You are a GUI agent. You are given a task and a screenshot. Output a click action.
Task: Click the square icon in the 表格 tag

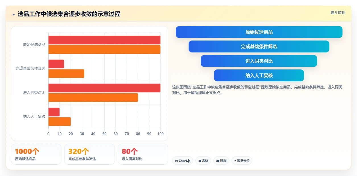click(200, 161)
